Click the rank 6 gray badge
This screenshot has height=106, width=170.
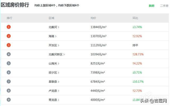9,73
